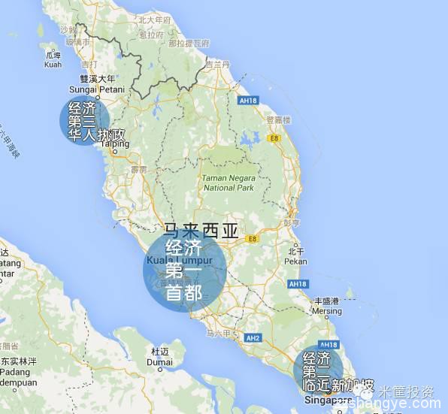Click the Taiping label
Viewport: 448px width, 414px height.
tap(115, 144)
